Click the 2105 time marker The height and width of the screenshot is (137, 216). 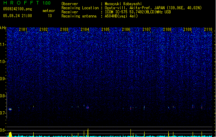pyautogui.click(x=105, y=29)
